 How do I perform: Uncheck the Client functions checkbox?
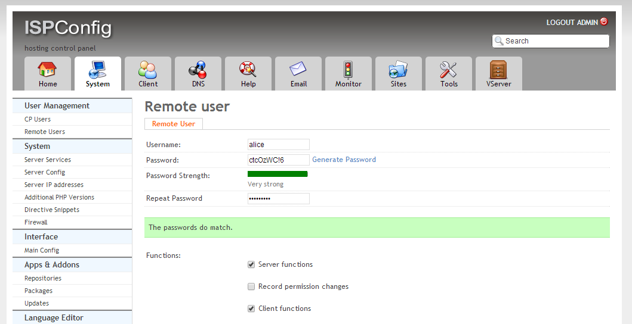[251, 309]
